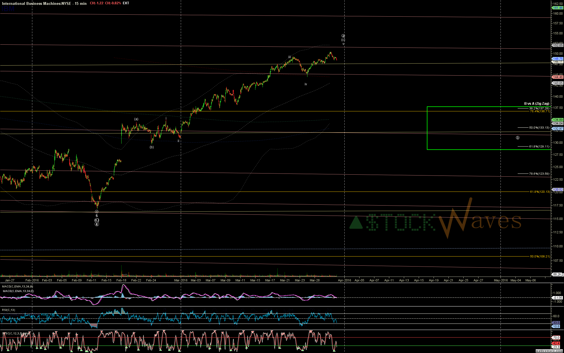Click the May-06 date on time axis

pos(531,280)
